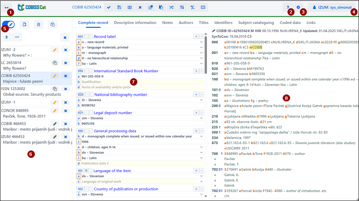
Task: Click the copy record icon beside the trash
Action: 52,24
